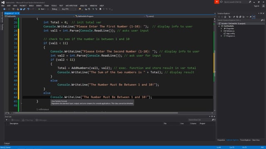
Task: Select App.config in Solution Explorer
Action: click(x=230, y=34)
